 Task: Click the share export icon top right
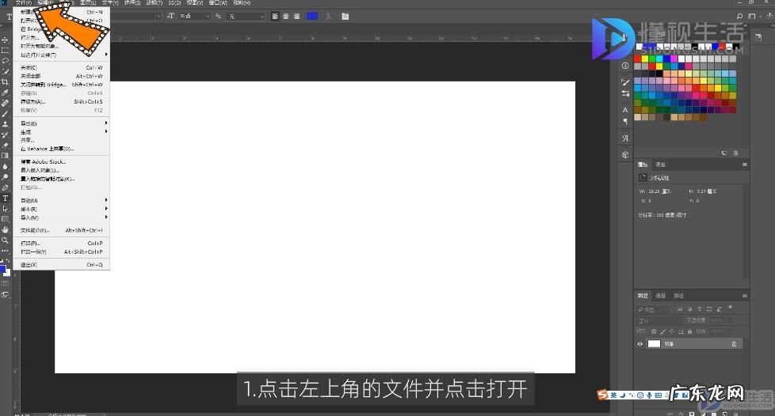pos(769,17)
